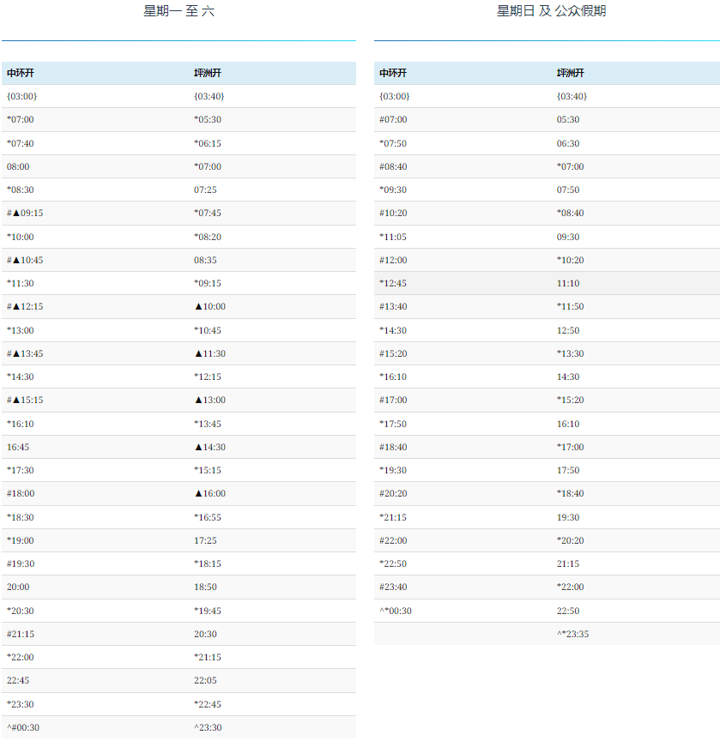
Task: Click the ^#00:30 last sailing
Action: click(x=22, y=728)
